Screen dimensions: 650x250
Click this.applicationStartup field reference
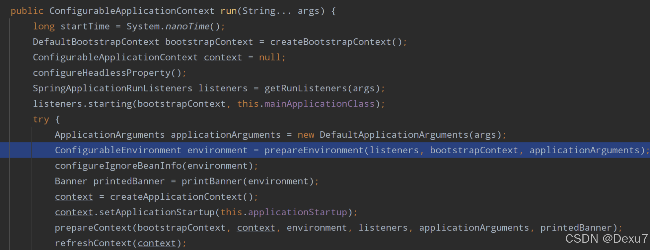point(284,212)
